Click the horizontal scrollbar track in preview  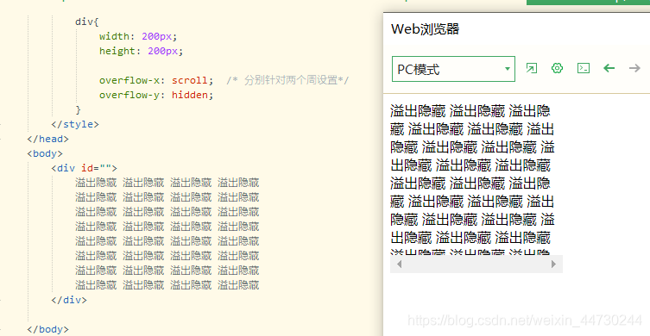pos(476,264)
